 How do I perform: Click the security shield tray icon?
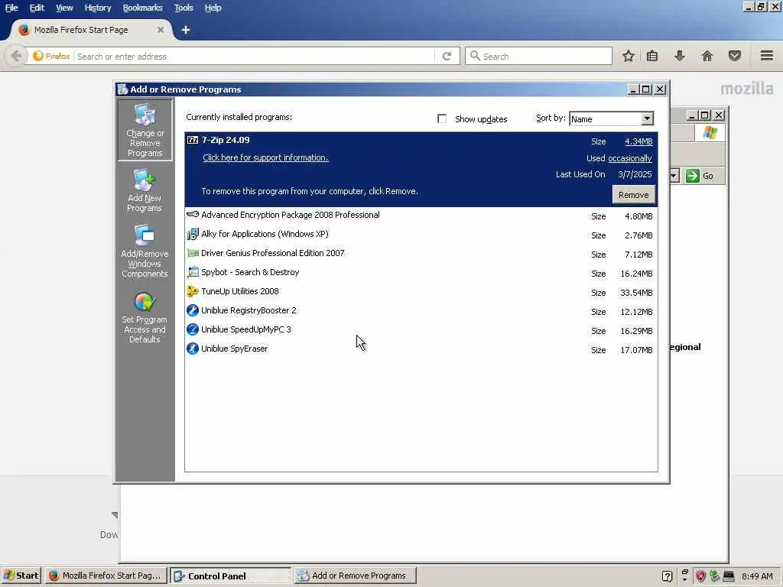pyautogui.click(x=700, y=576)
